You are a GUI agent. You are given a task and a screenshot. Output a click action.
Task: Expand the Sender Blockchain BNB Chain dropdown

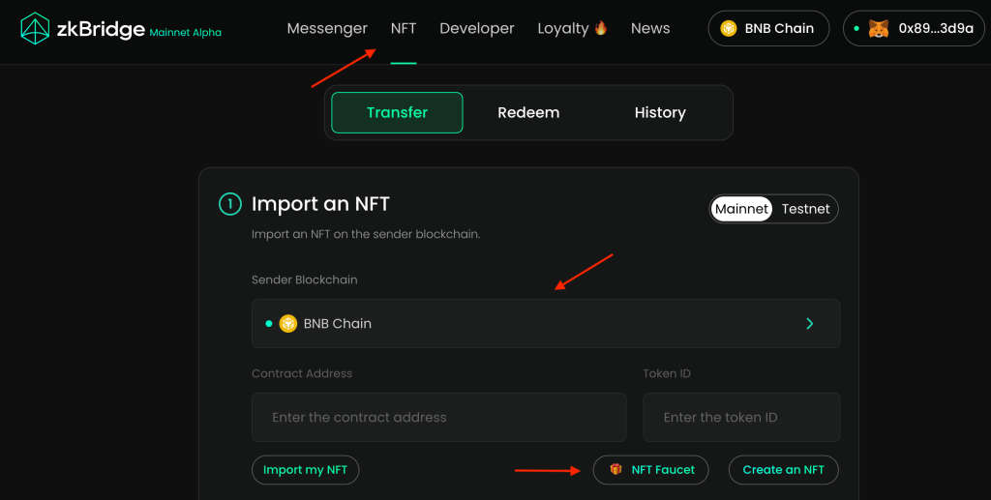click(x=546, y=323)
